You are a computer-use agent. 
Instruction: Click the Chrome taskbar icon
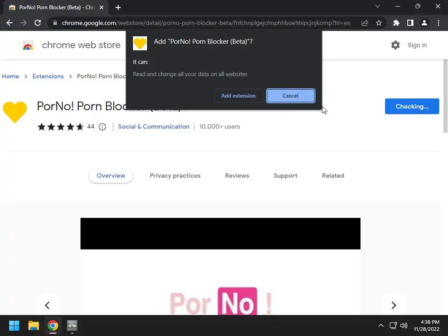pyautogui.click(x=53, y=325)
